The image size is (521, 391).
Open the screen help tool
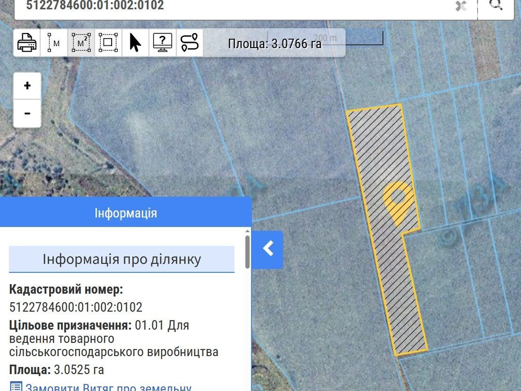pos(162,43)
